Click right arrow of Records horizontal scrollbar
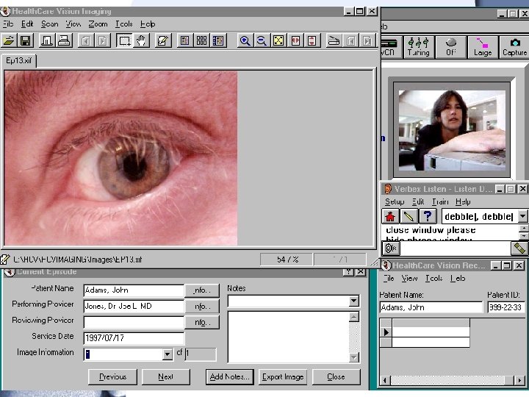Viewport: 529px width, 397px height. [520, 381]
